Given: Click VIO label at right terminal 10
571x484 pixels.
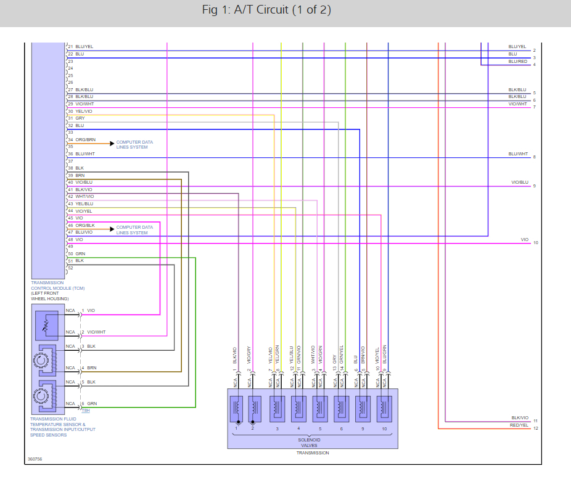Looking at the screenshot, I should 524,240.
